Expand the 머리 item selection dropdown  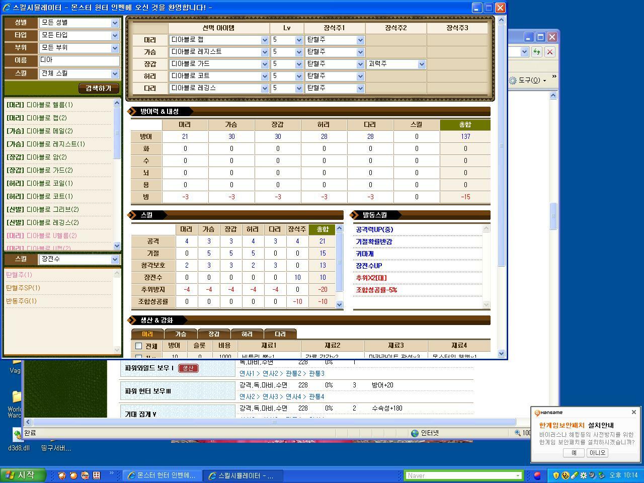tap(219, 40)
